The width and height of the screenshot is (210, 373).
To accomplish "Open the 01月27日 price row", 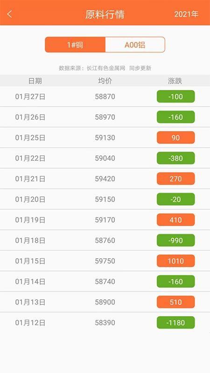I will tap(105, 97).
